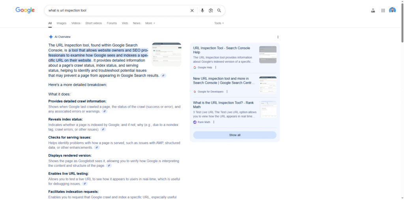The height and width of the screenshot is (200, 404).
Task: Click the Show all sources button
Action: [x=235, y=135]
